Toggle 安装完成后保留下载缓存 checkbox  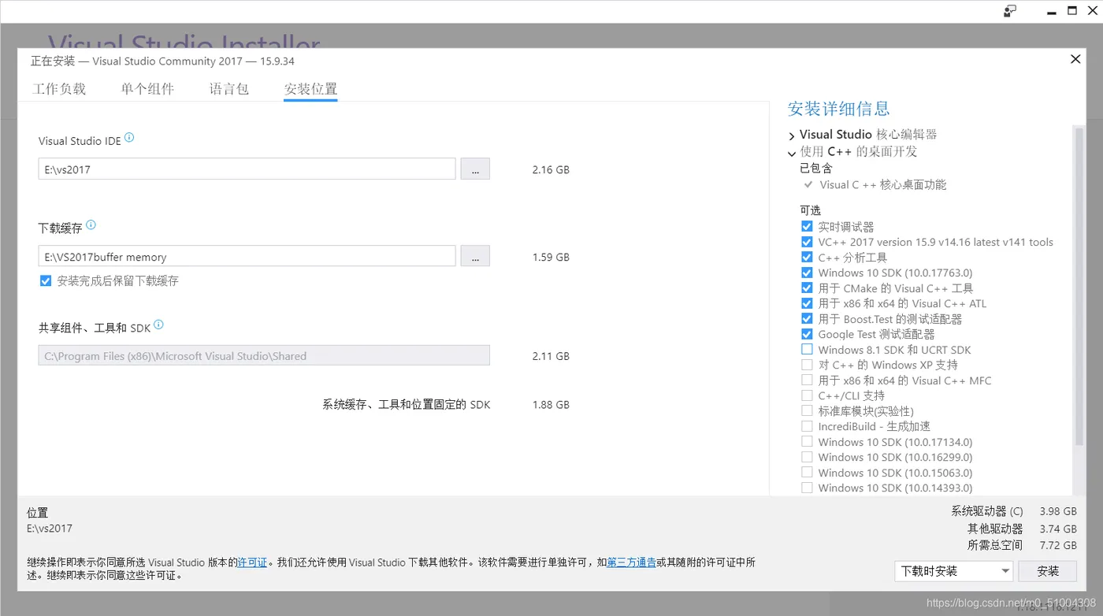click(46, 280)
